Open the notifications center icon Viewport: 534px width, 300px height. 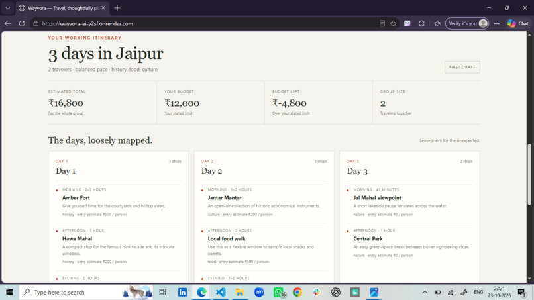click(521, 292)
